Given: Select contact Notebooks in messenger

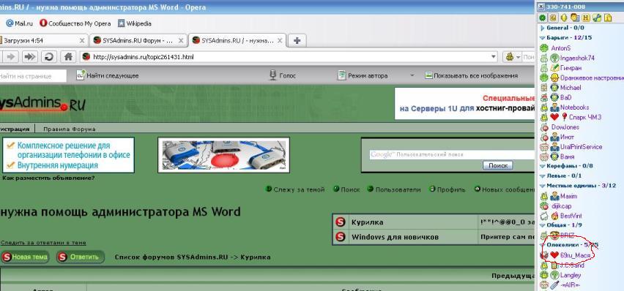Looking at the screenshot, I should tap(574, 107).
